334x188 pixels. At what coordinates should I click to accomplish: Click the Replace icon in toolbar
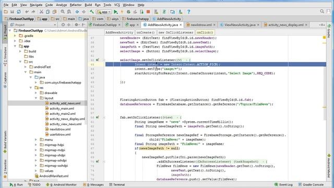(x=69, y=11)
